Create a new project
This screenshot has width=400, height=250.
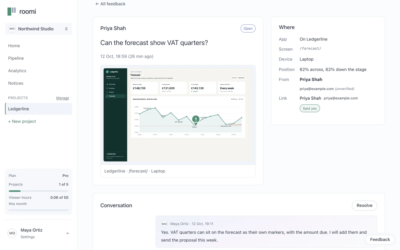coord(22,121)
